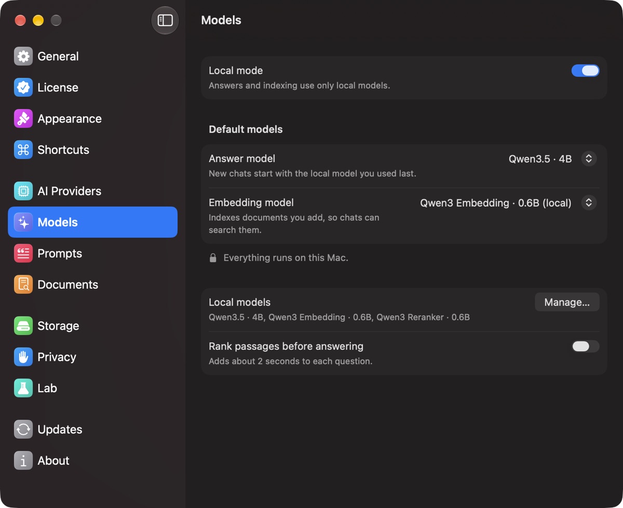Turn off the Local mode switch
The image size is (623, 508).
[x=585, y=71]
